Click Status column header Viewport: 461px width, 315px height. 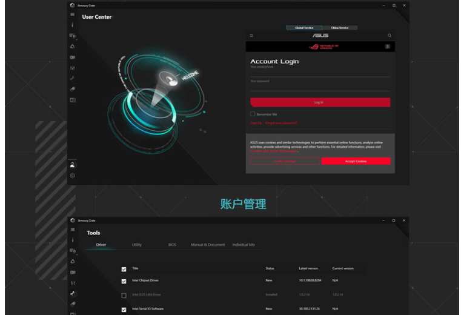pyautogui.click(x=270, y=268)
